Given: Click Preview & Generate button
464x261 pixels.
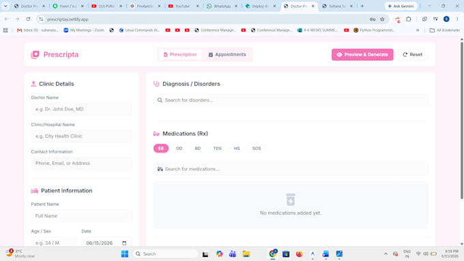Looking at the screenshot, I should 362,55.
